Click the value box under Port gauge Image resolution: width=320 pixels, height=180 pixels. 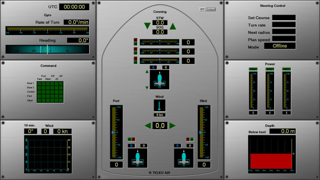click(x=116, y=165)
